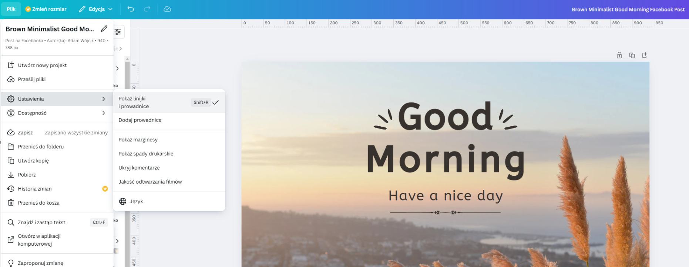Click Otwórz w aplikacji komputerowej

pos(57,240)
